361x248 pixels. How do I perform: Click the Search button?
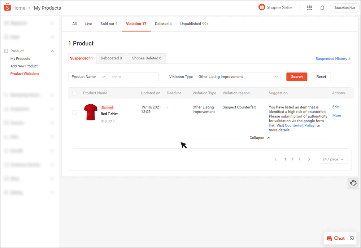click(297, 77)
